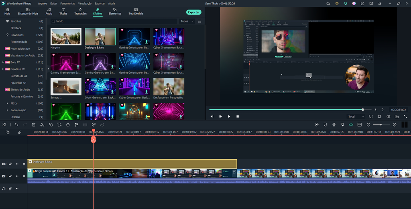The height and width of the screenshot is (209, 411).
Task: Stop preview playback
Action: [238, 117]
